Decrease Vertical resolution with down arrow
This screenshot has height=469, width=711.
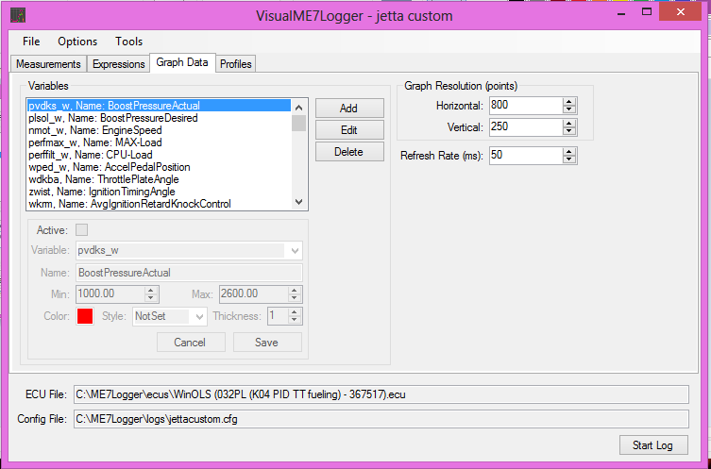(569, 131)
